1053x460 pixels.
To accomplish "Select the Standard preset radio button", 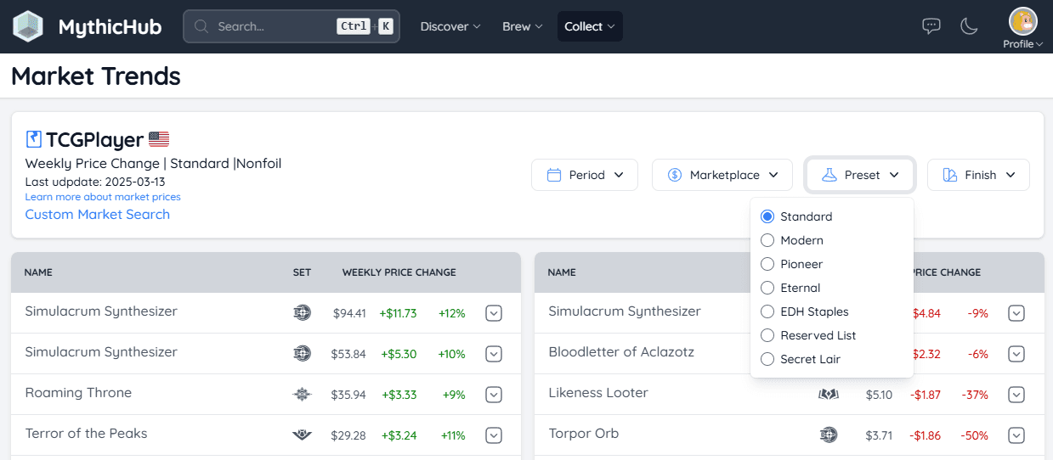I will pos(767,216).
